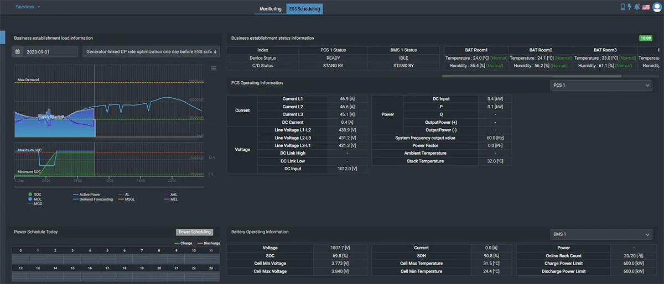Switch to the Monitoring tab
664x284 pixels.
click(271, 9)
